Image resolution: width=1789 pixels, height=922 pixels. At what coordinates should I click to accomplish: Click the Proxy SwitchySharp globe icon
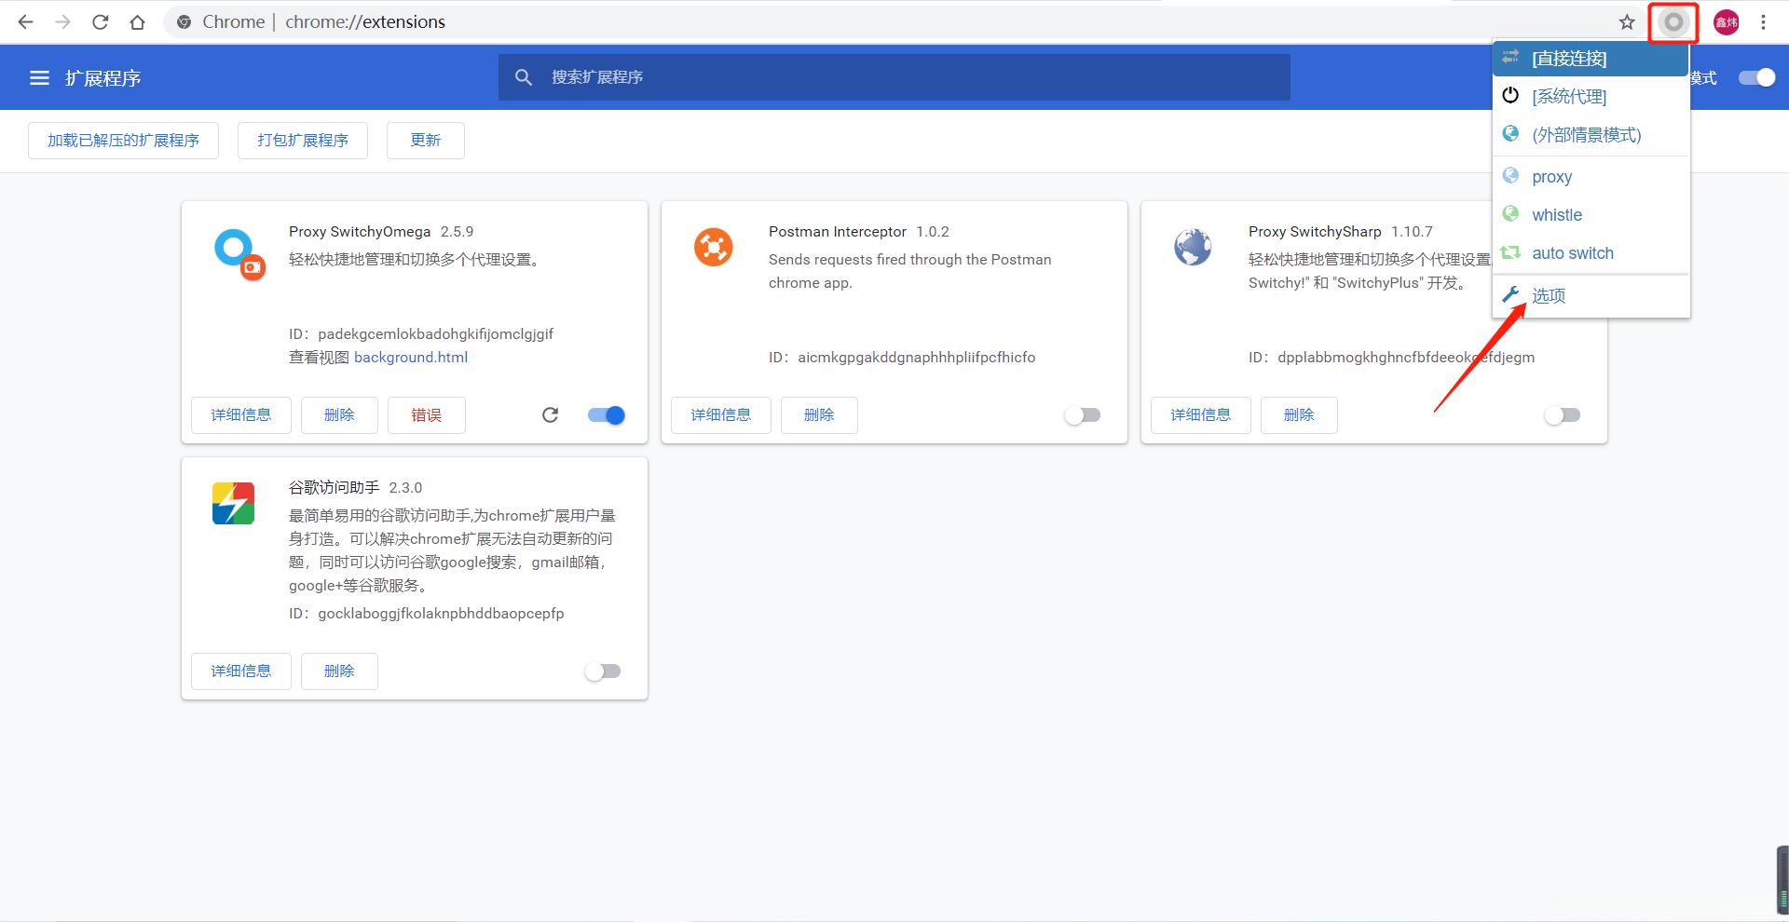click(1193, 247)
